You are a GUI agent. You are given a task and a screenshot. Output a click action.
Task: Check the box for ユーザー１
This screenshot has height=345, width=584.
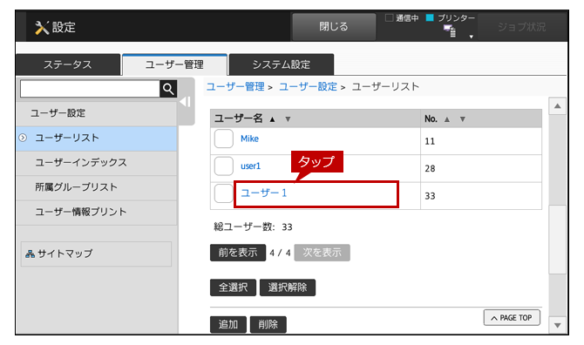pyautogui.click(x=223, y=193)
